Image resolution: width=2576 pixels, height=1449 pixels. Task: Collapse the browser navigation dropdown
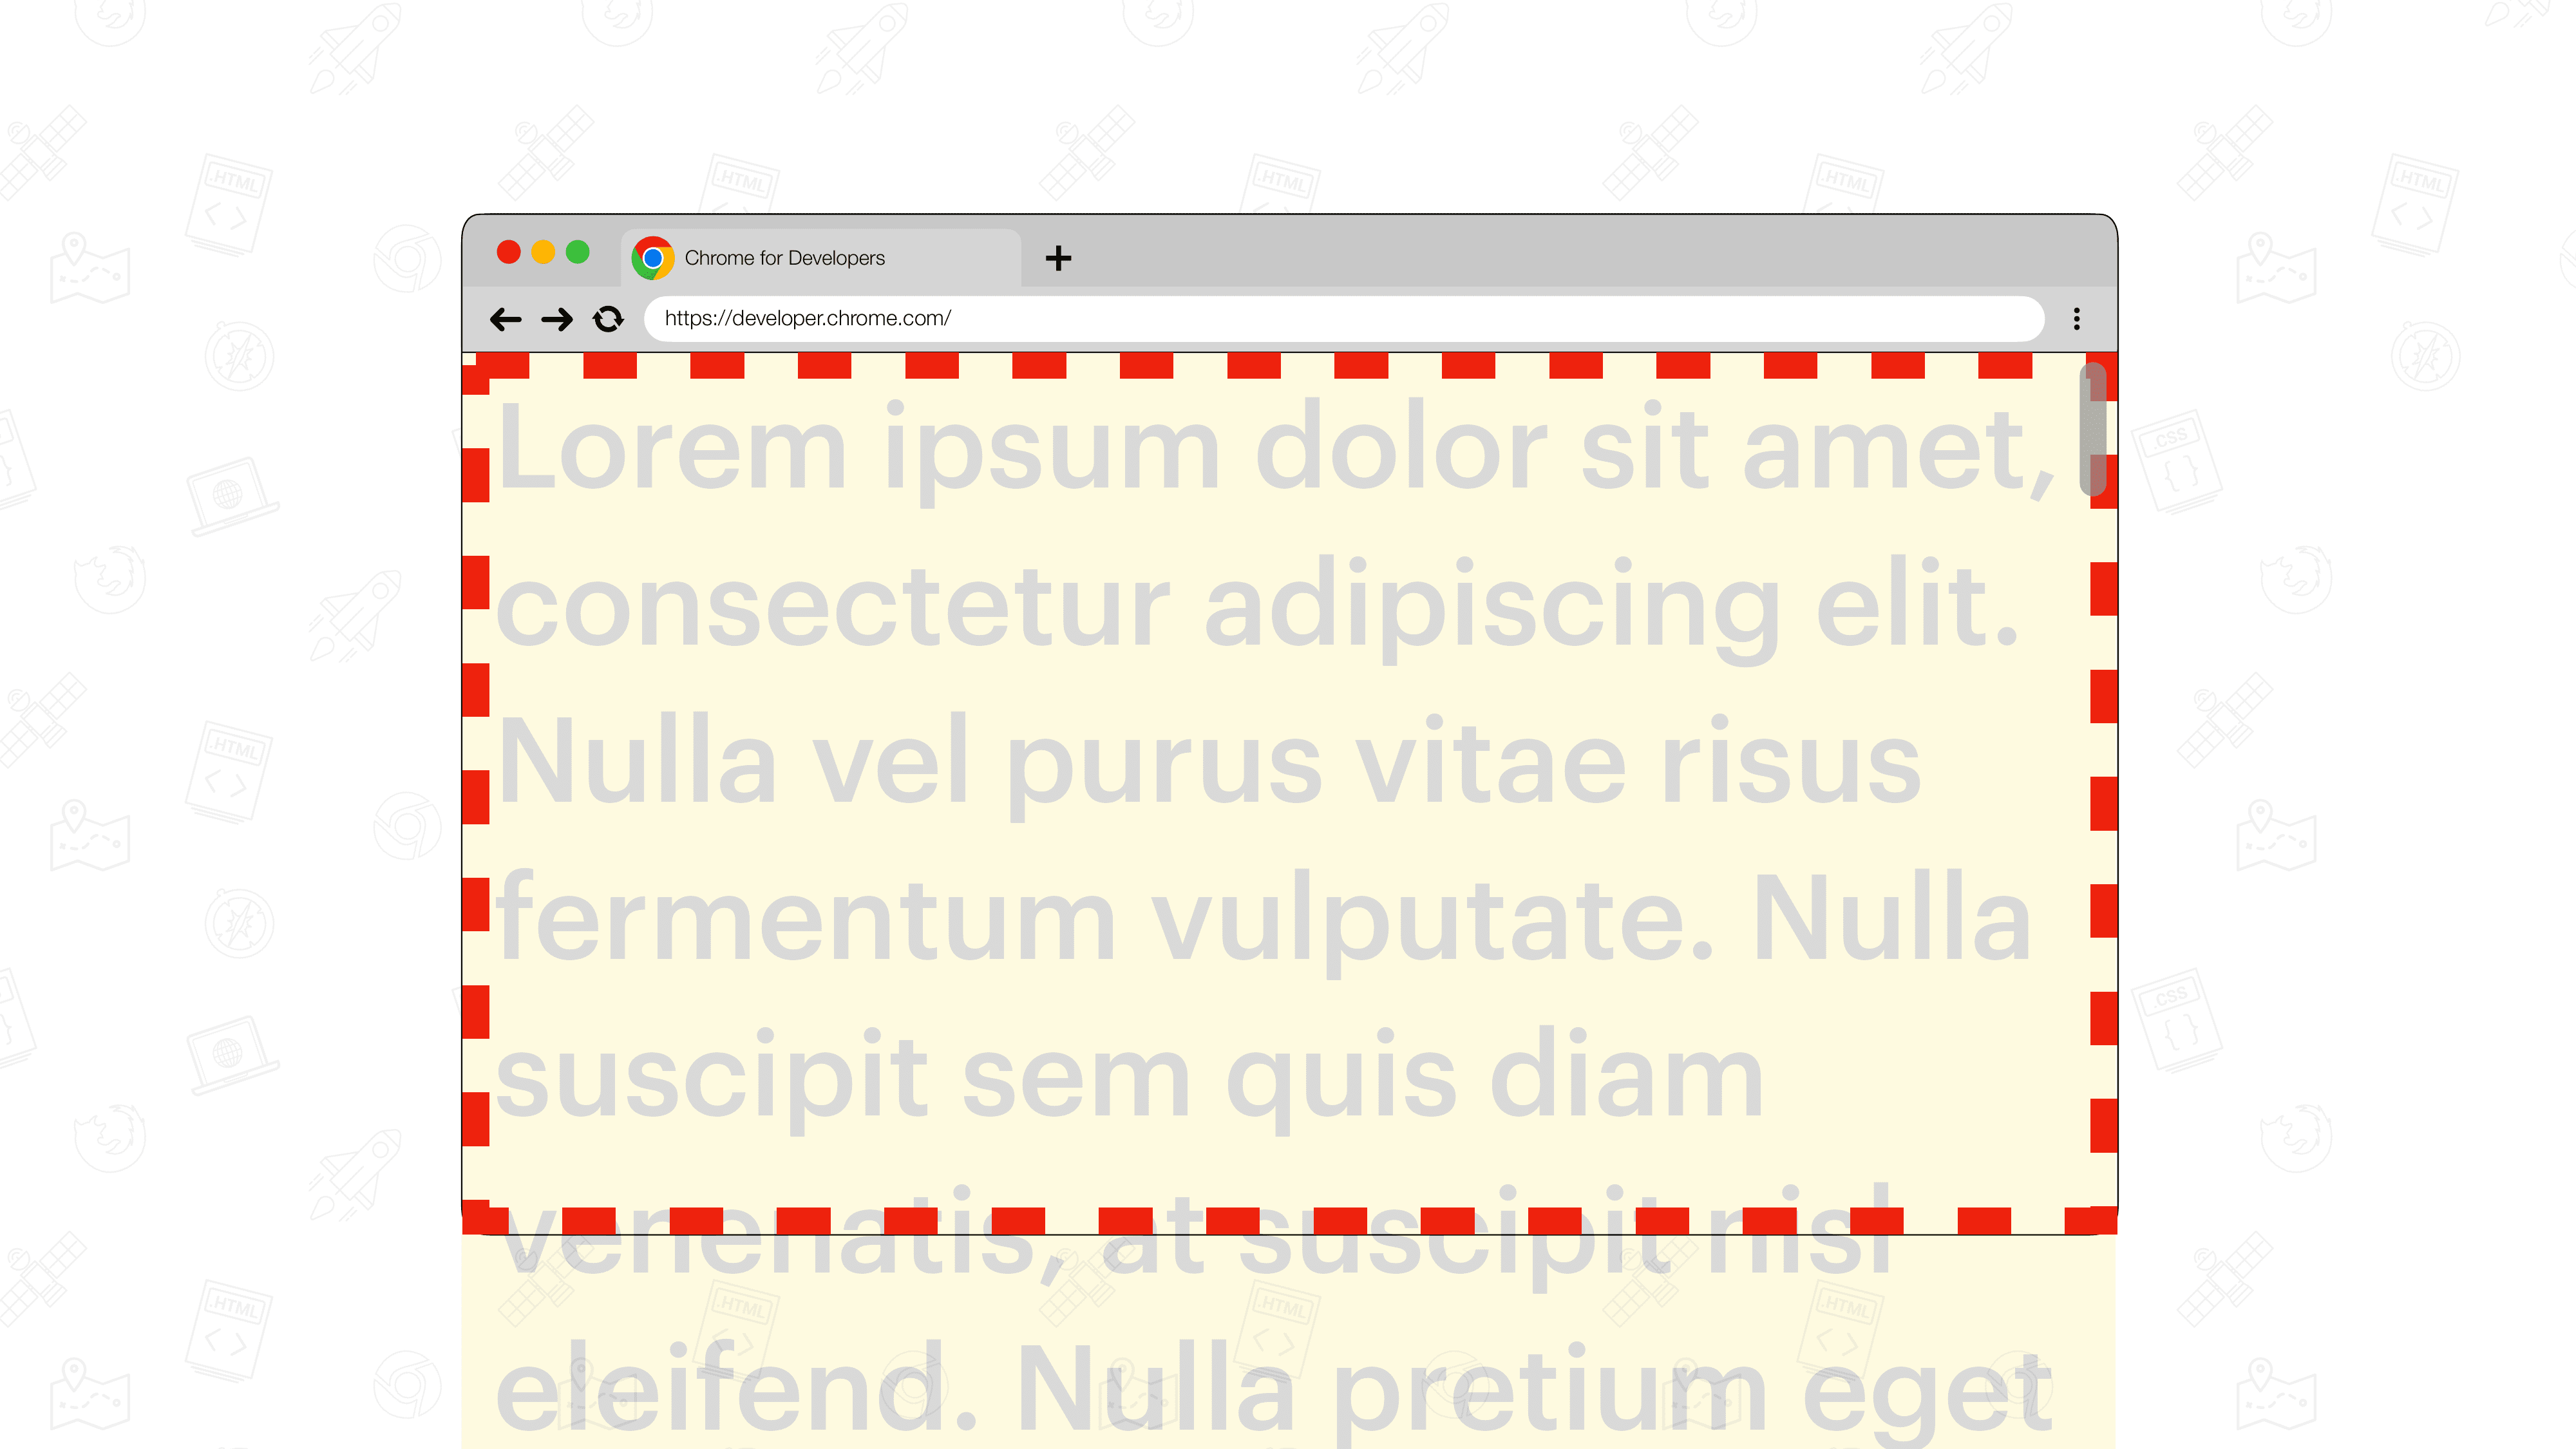pyautogui.click(x=2076, y=317)
